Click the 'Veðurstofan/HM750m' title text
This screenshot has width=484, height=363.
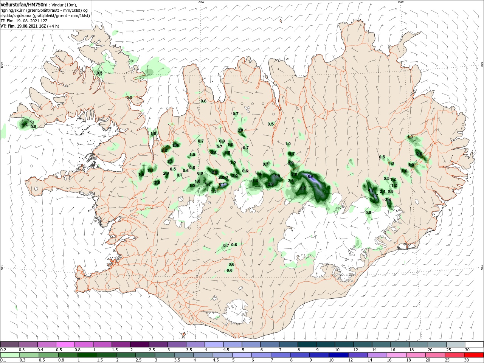pyautogui.click(x=24, y=5)
